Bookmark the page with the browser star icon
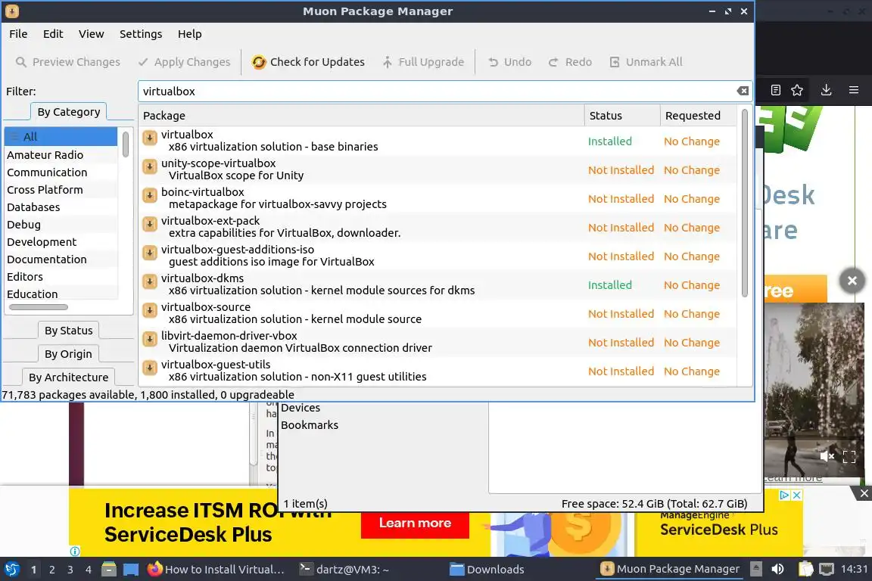The image size is (872, 581). pos(797,90)
